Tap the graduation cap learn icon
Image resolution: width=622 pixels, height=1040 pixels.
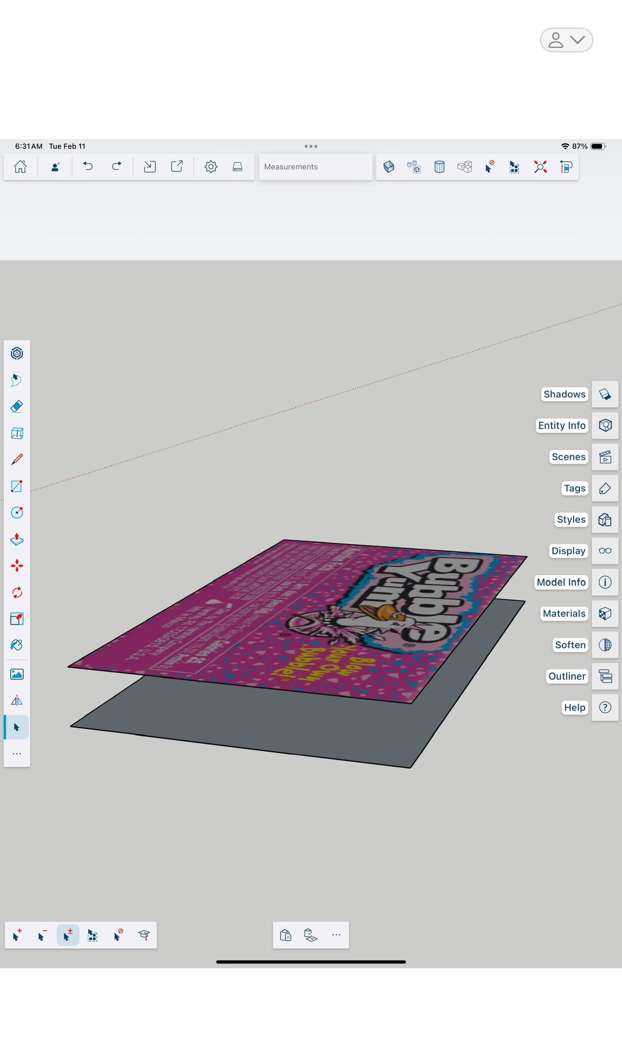click(x=144, y=935)
